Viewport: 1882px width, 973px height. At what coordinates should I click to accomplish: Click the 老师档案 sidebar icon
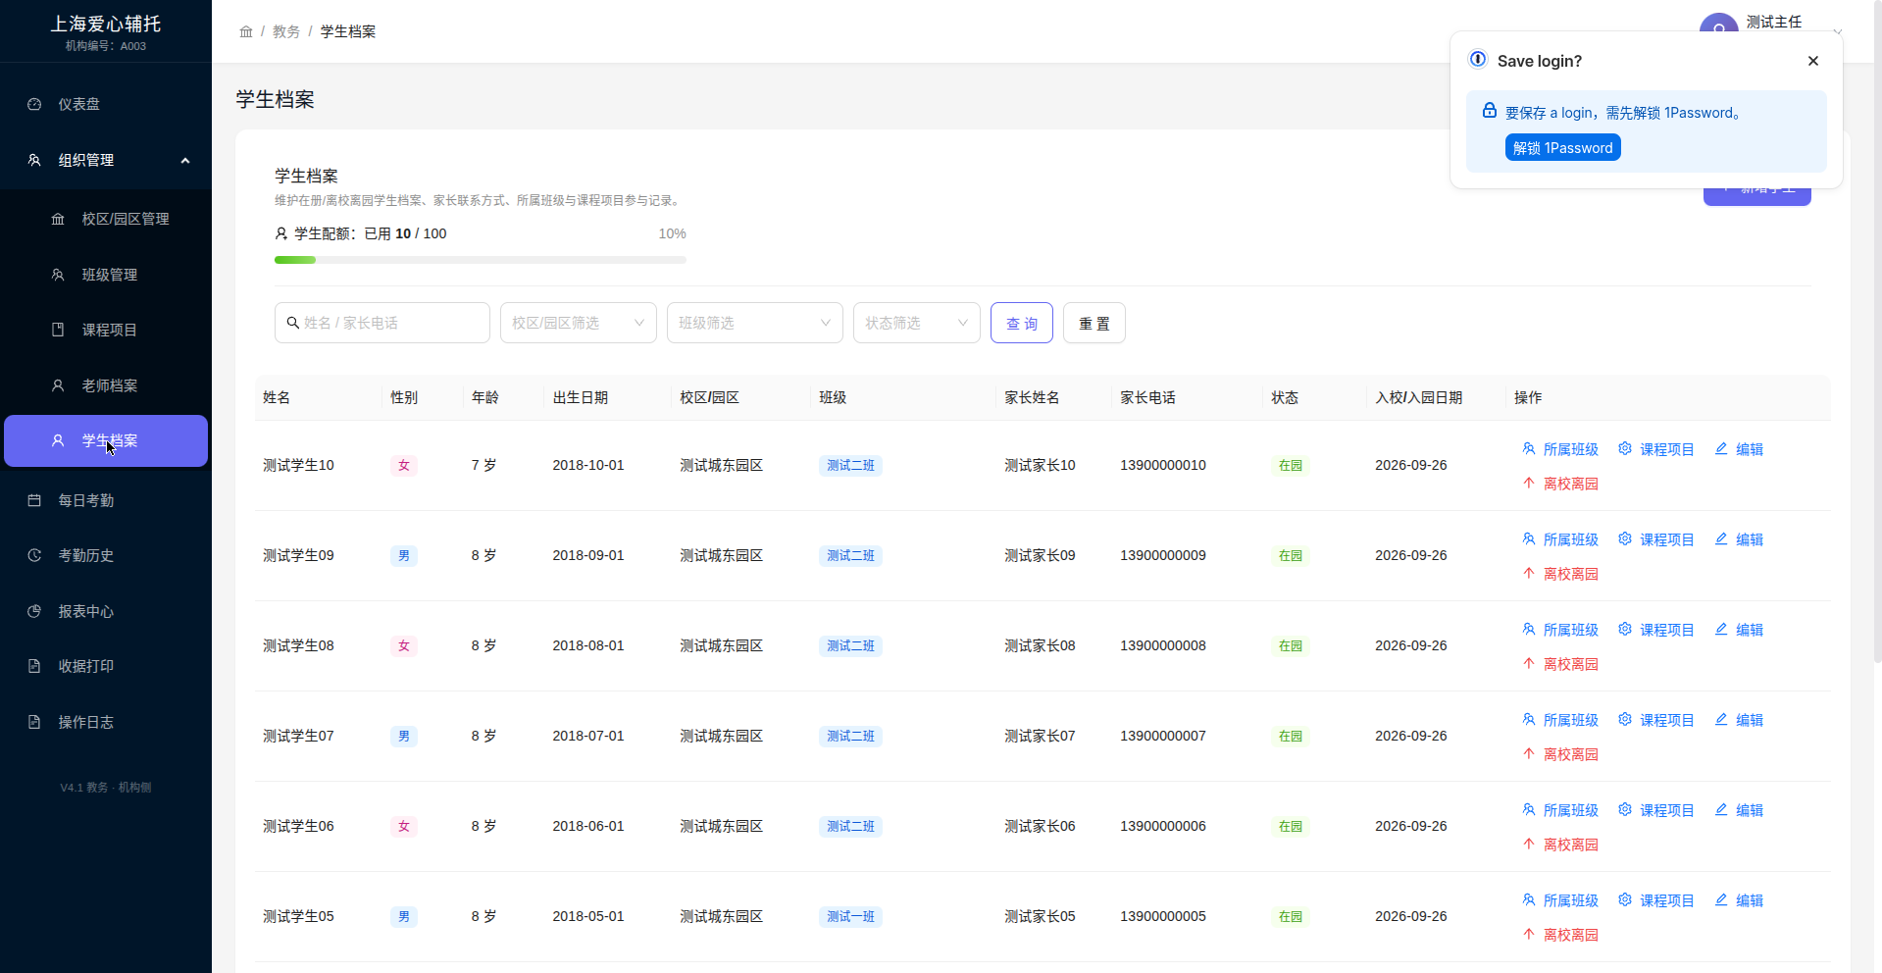58,385
